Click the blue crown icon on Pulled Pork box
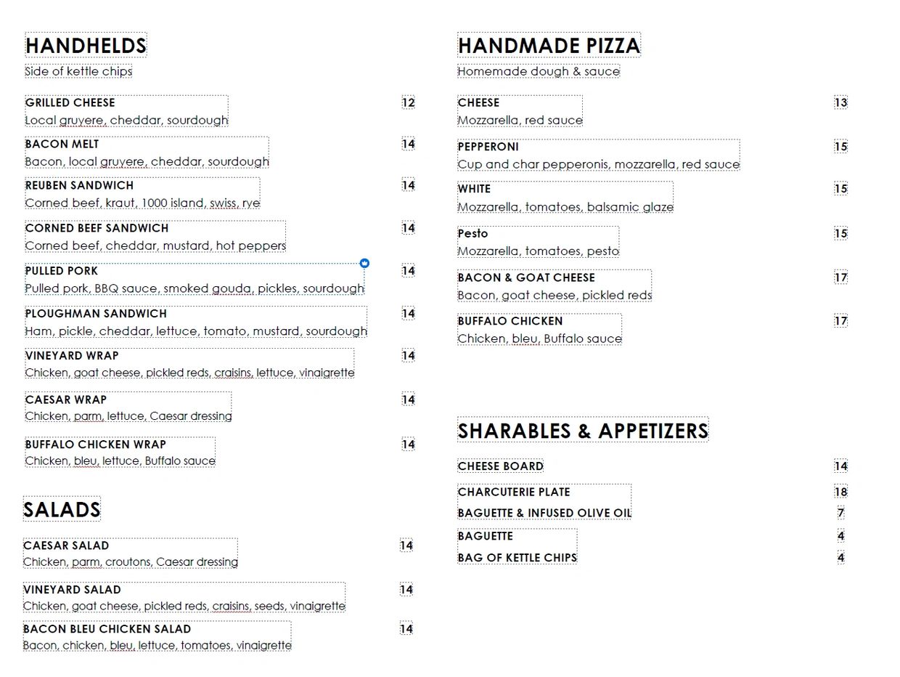900x677 pixels. (365, 263)
